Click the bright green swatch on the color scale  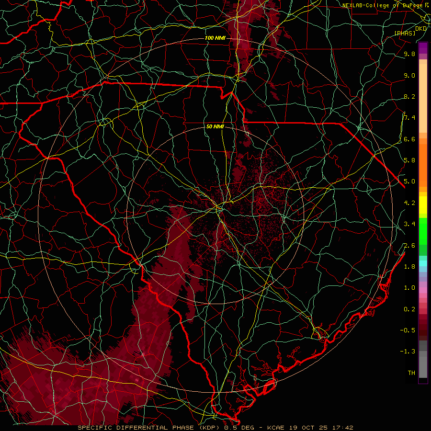pos(423,231)
